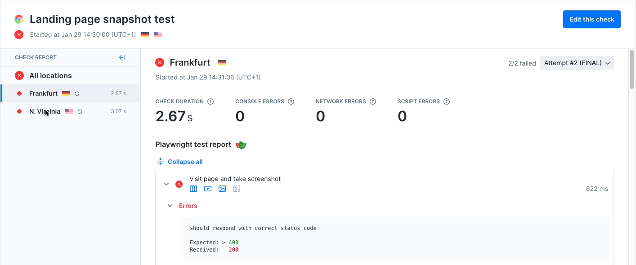Screen dimensions: 636x265
Task: Select the N. Virginia location result
Action: (45, 111)
